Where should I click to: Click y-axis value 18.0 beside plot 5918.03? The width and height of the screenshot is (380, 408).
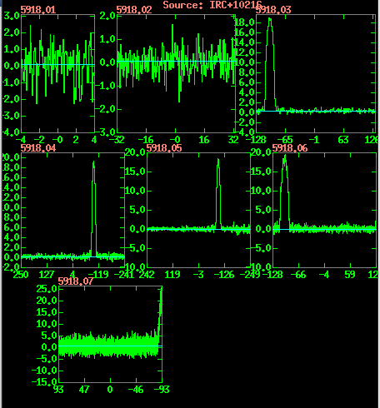pos(244,22)
